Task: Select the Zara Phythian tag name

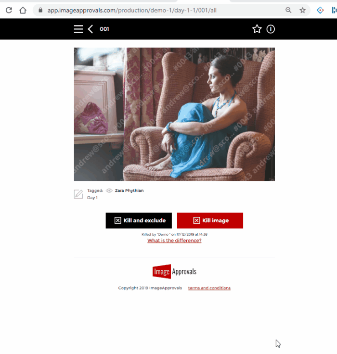Action: coord(130,190)
